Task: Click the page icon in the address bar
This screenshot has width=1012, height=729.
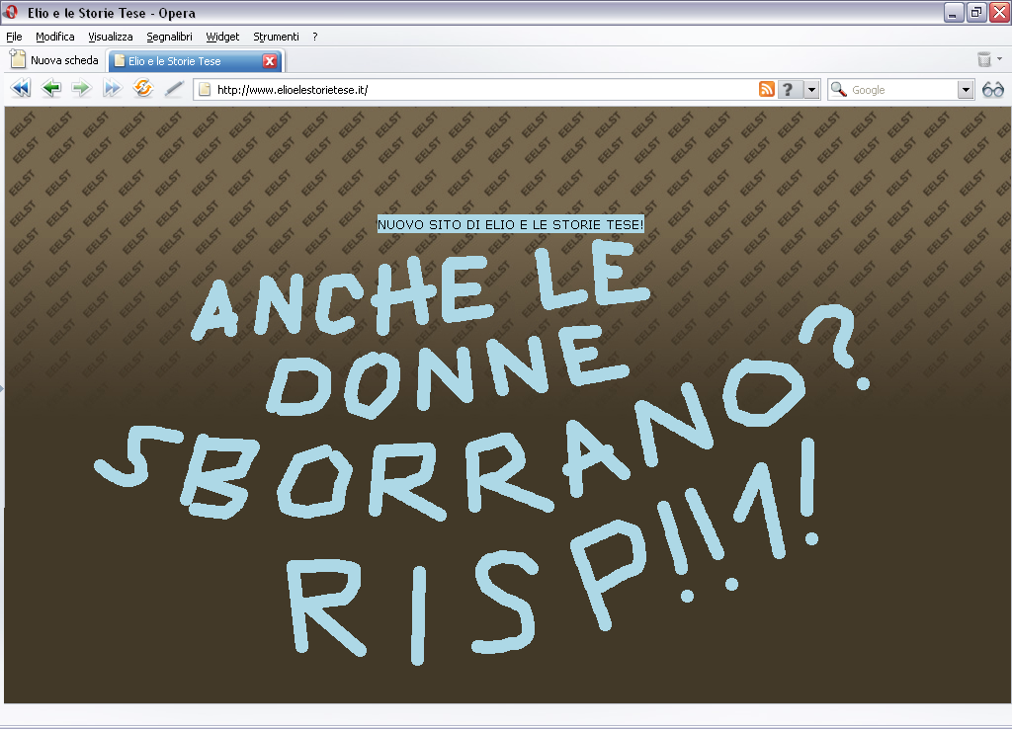Action: coord(205,90)
